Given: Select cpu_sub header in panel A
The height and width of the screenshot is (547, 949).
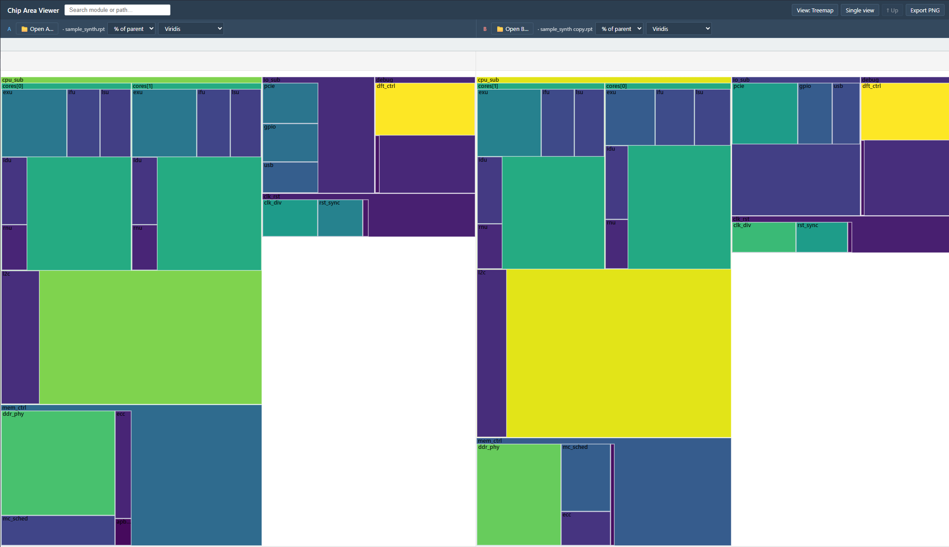Looking at the screenshot, I should pyautogui.click(x=131, y=80).
